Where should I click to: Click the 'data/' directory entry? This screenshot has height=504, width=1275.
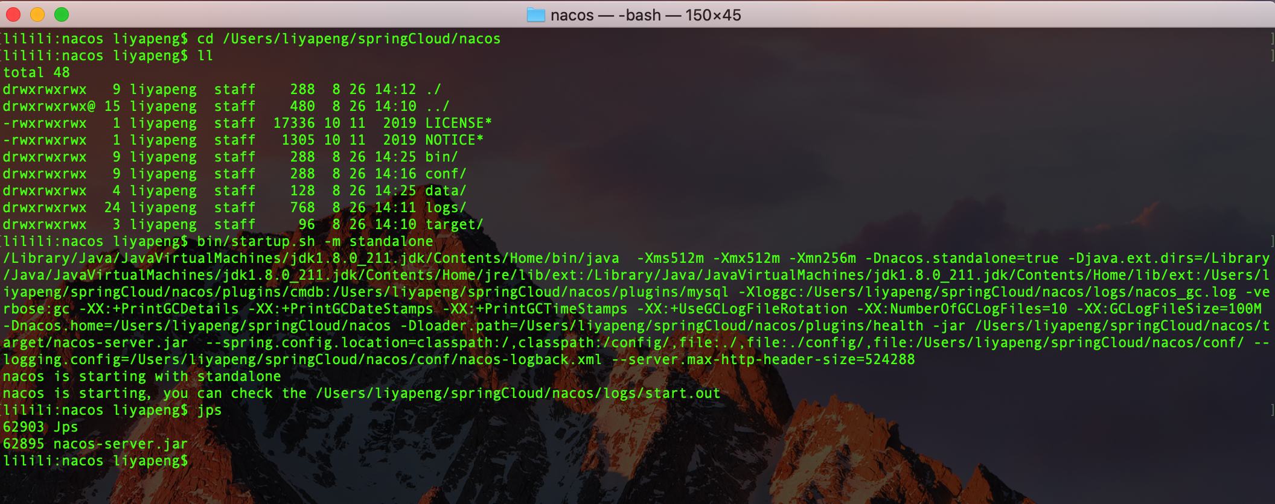tap(446, 191)
